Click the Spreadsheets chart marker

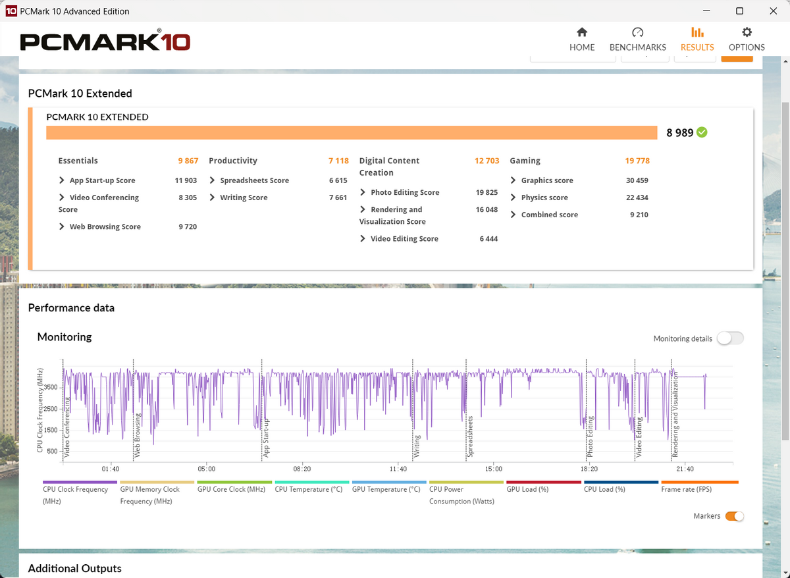point(470,436)
